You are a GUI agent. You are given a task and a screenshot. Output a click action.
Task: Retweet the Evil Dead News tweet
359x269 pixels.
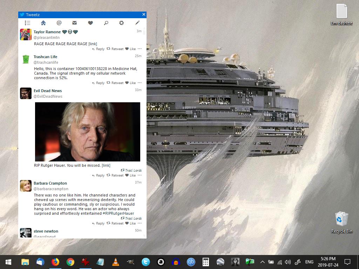115,175
